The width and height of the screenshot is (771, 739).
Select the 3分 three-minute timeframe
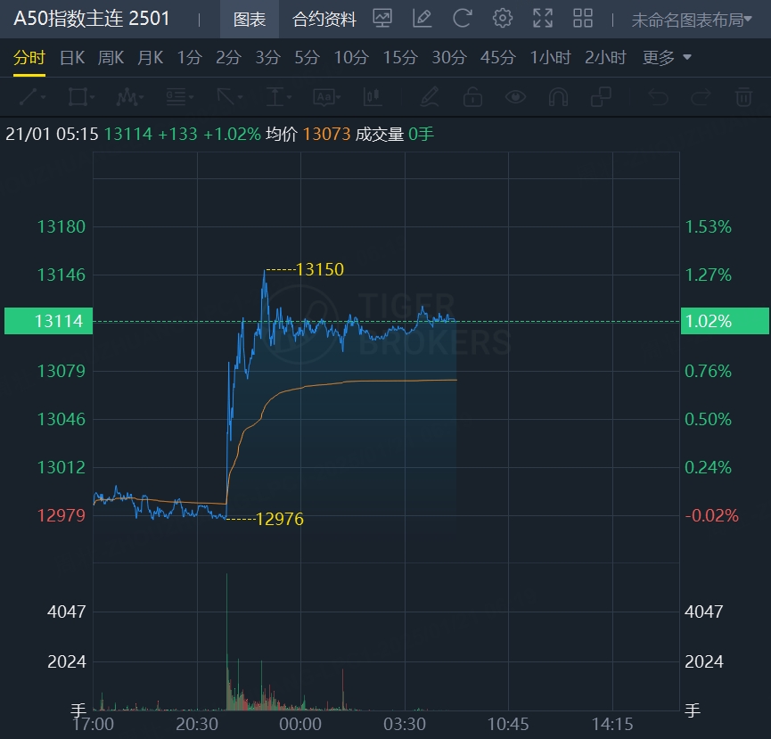[267, 58]
